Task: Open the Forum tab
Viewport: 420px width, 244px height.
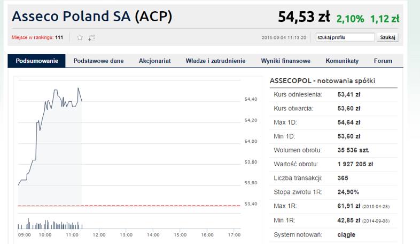Action: 383,61
